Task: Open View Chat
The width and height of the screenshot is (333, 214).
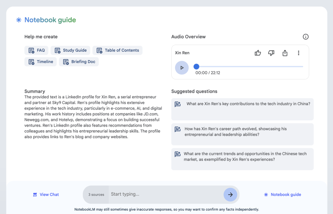Action: click(46, 195)
